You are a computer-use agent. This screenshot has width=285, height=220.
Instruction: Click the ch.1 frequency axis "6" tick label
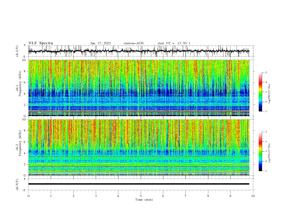[25, 82]
